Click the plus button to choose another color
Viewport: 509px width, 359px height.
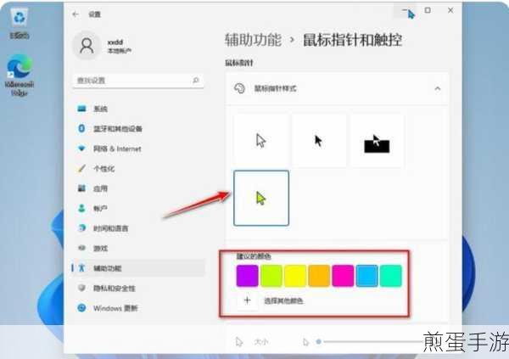[248, 300]
